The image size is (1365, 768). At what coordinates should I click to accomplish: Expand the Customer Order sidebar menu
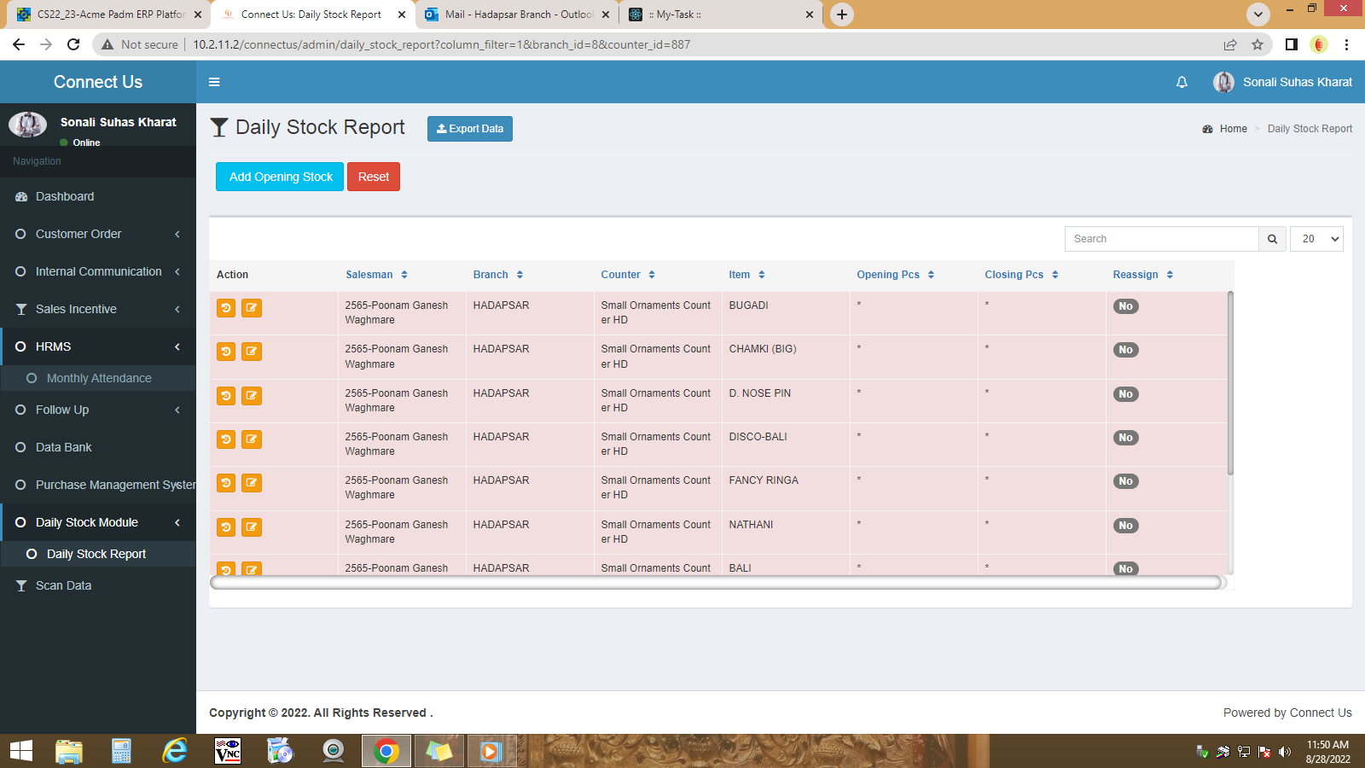click(x=98, y=234)
